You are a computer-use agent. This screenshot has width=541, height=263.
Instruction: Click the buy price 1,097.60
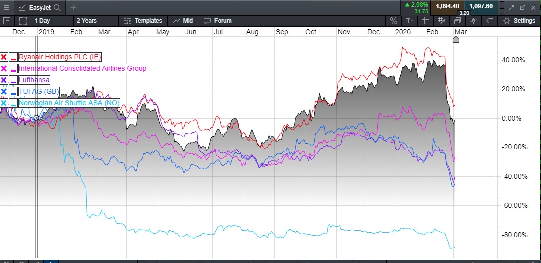click(x=480, y=6)
